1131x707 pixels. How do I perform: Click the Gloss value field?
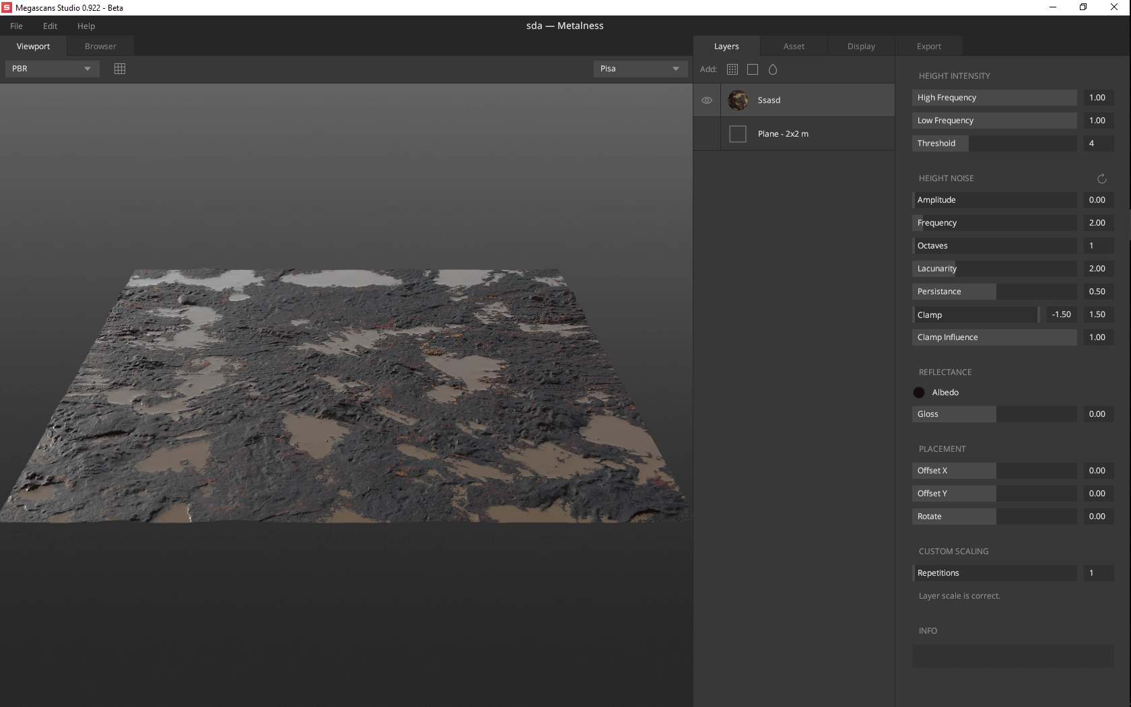1099,414
